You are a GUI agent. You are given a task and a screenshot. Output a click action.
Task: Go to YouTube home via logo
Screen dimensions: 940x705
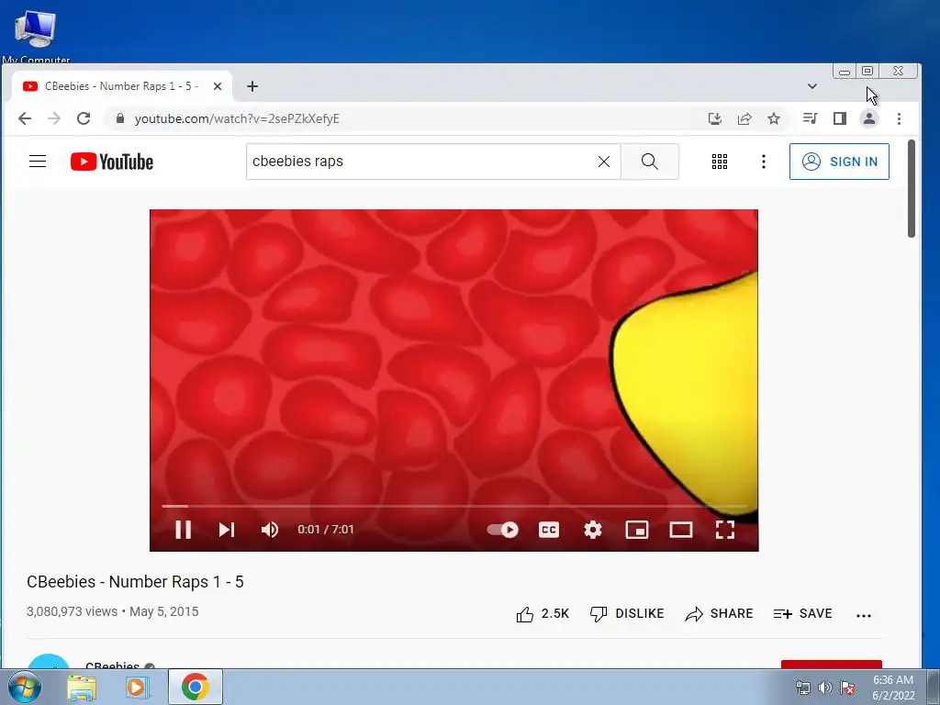pos(112,162)
